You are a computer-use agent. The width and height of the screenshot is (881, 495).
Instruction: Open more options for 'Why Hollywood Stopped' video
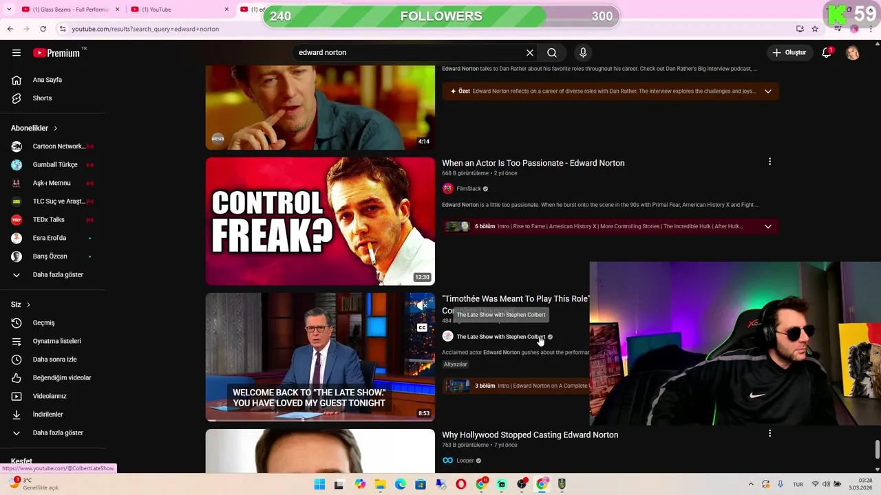[x=769, y=434]
